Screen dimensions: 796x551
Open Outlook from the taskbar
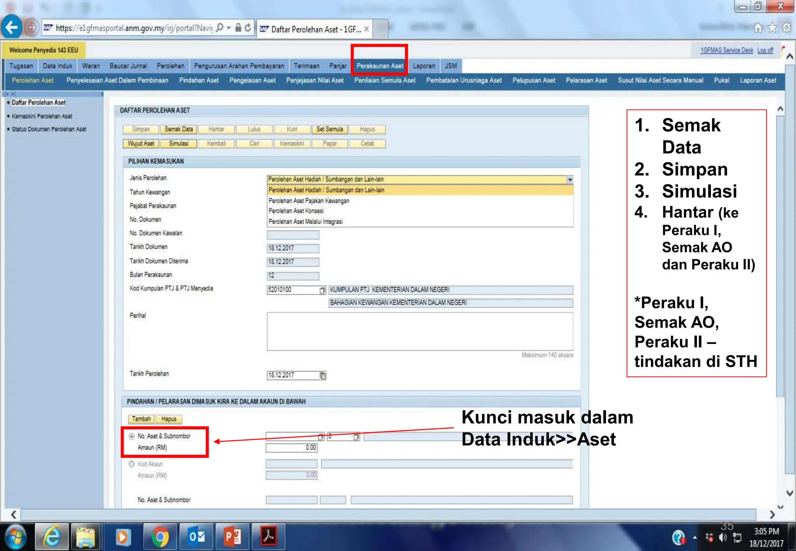[196, 537]
